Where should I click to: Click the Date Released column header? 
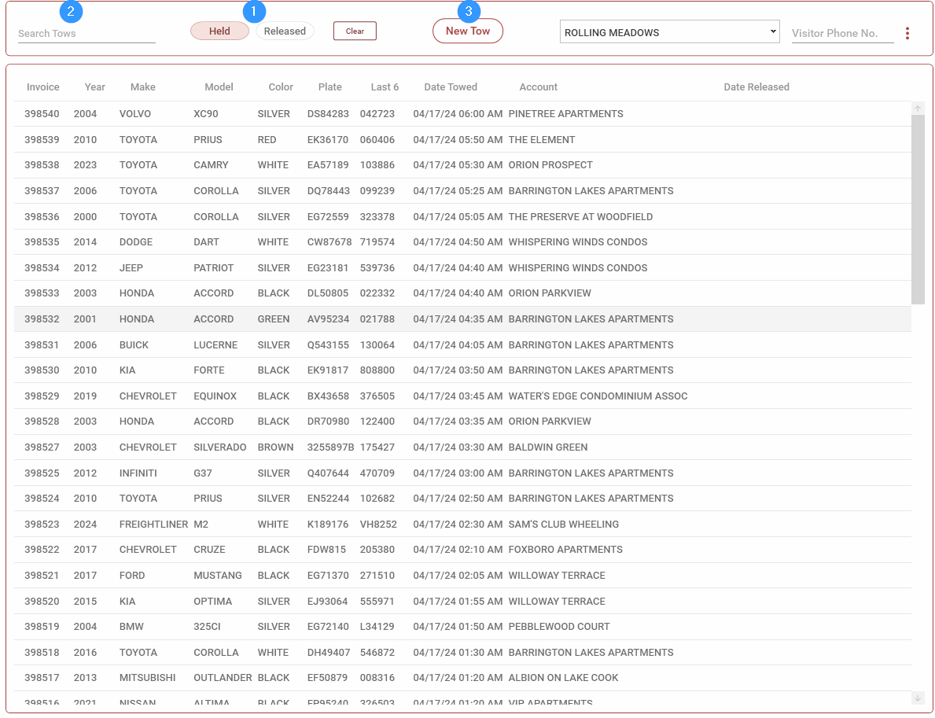[x=756, y=87]
